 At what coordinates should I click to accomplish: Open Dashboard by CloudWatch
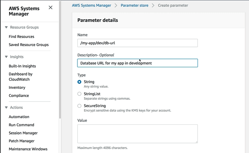point(20,76)
